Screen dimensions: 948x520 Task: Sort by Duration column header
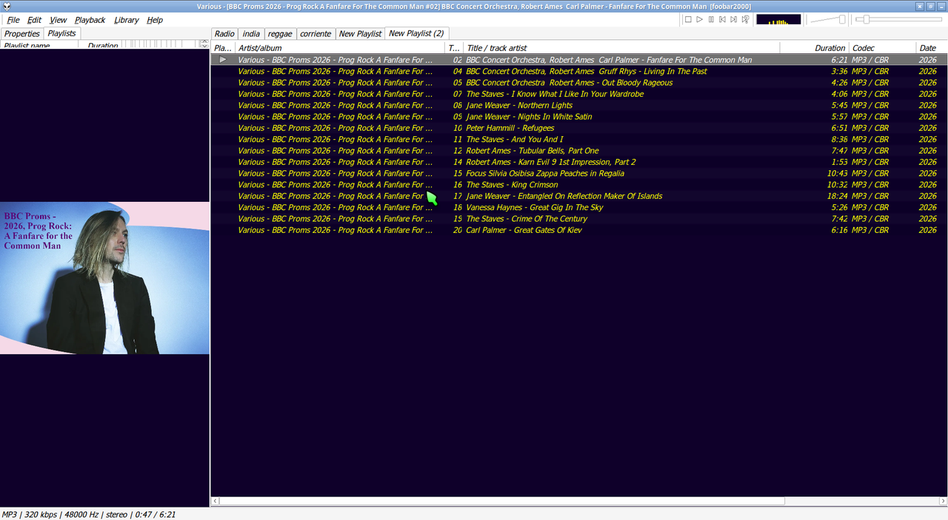coord(814,48)
